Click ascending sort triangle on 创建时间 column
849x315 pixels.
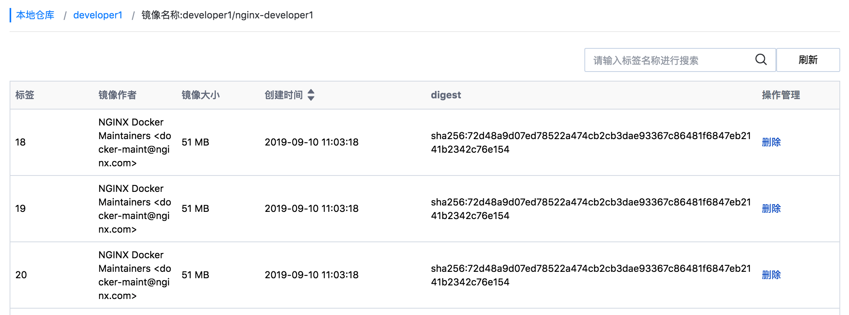tap(311, 92)
